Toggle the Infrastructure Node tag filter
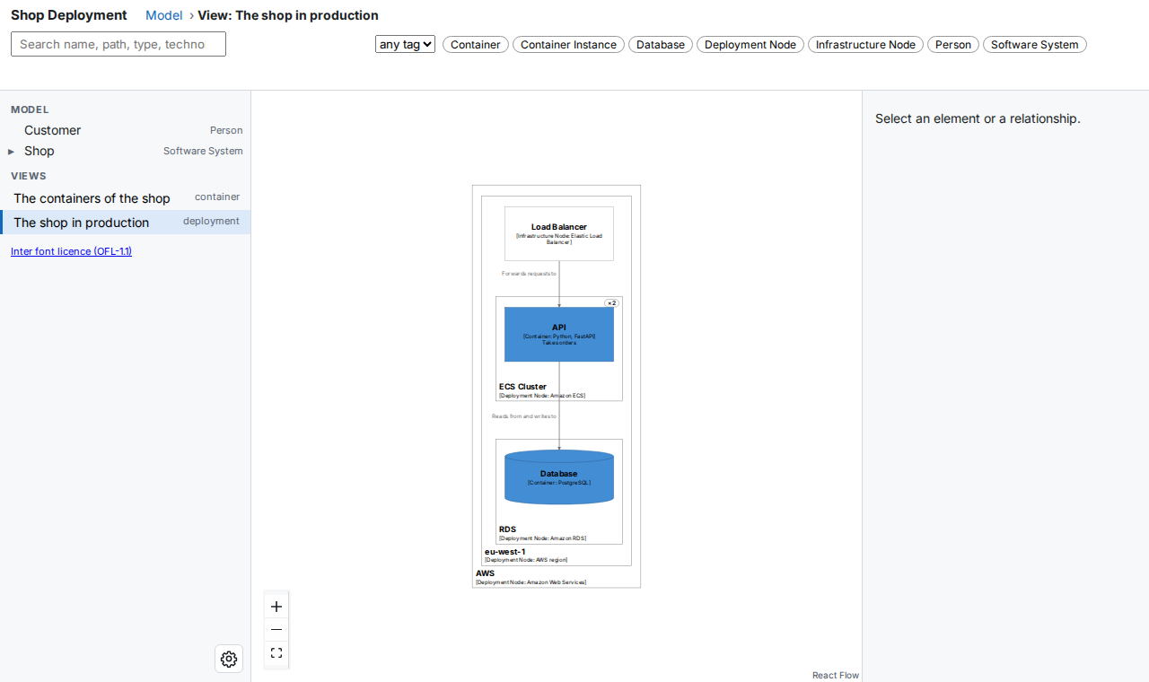1149x682 pixels. (x=865, y=45)
